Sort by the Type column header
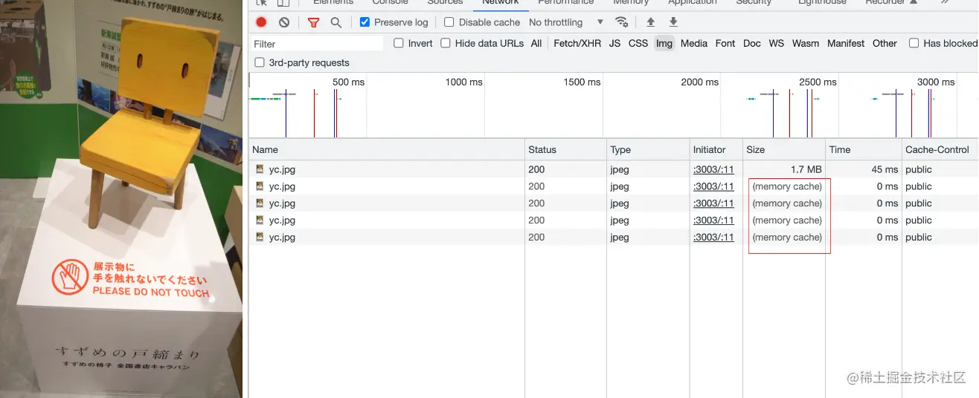 pyautogui.click(x=648, y=149)
